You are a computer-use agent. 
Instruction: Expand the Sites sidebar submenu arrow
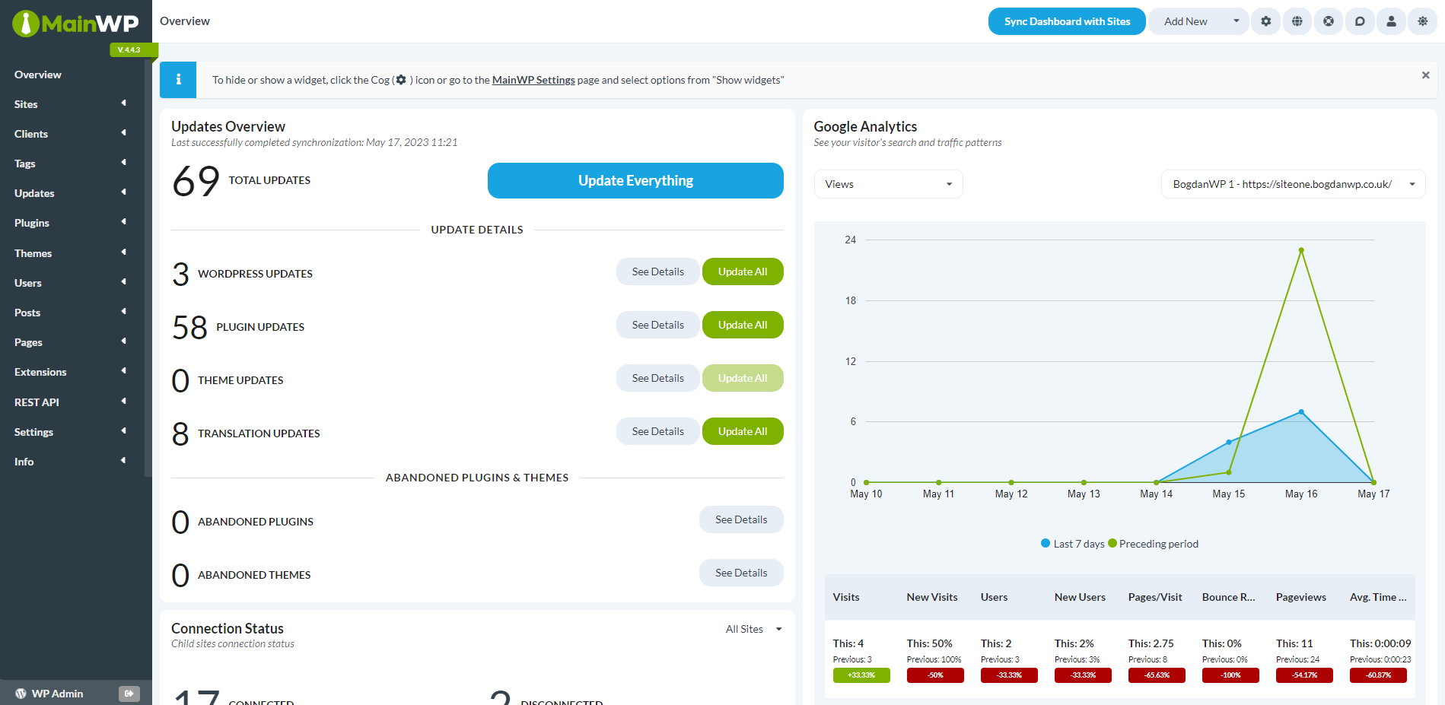123,103
